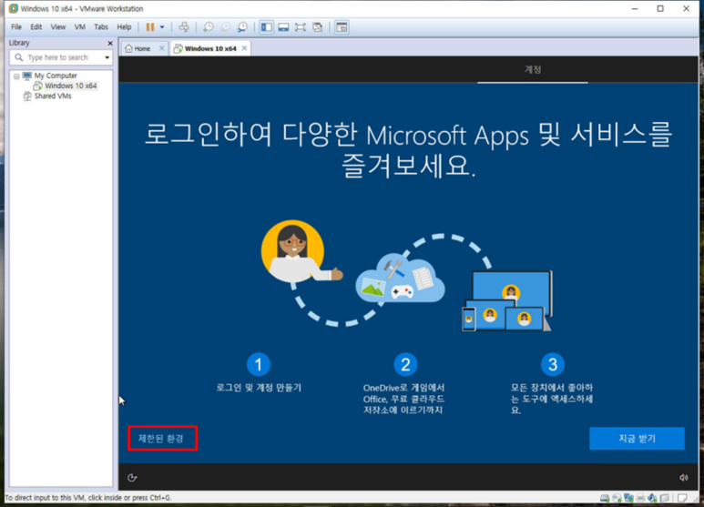Image resolution: width=704 pixels, height=507 pixels.
Task: Click the step 2 circle
Action: point(405,364)
